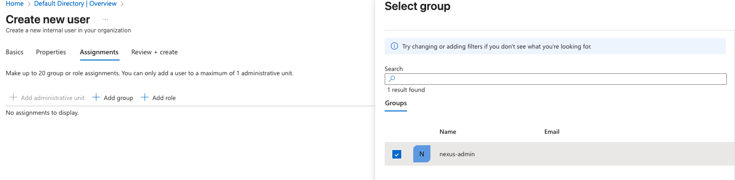This screenshot has height=180, width=735.
Task: Click the magnifier icon in the Search box
Action: (x=392, y=79)
